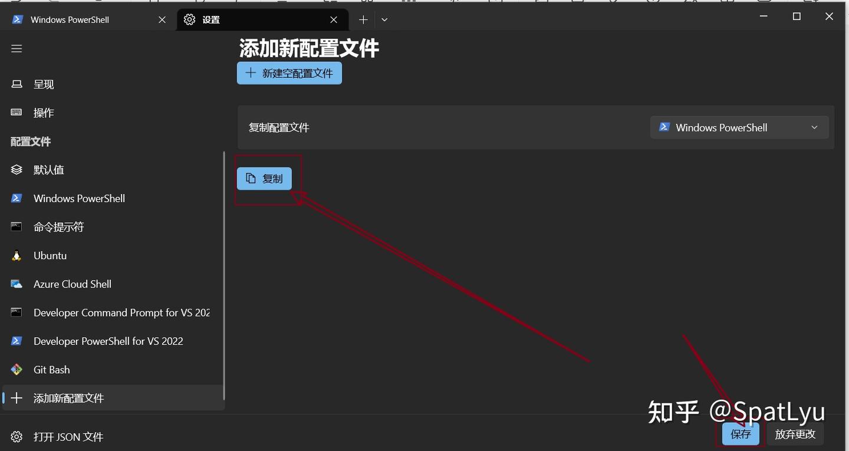This screenshot has height=451, width=849.
Task: Save changes with the 保存 button
Action: 740,434
